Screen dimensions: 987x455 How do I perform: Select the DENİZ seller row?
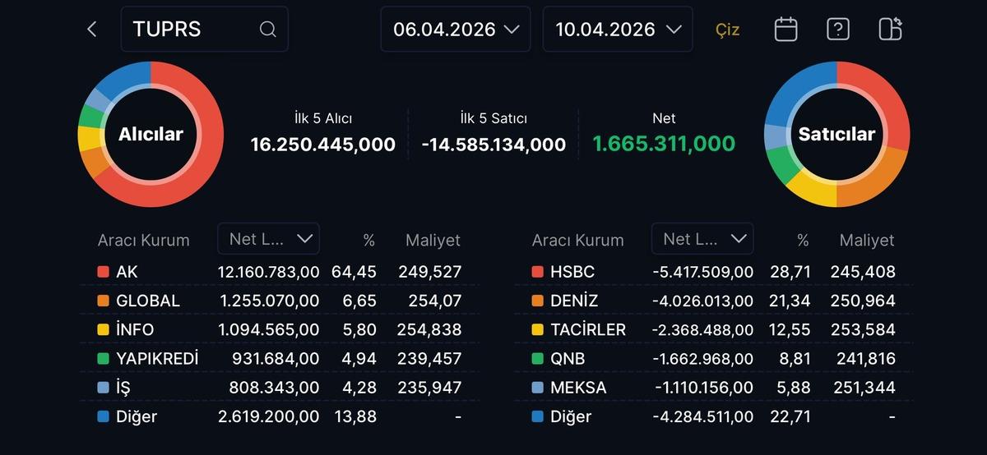click(713, 301)
